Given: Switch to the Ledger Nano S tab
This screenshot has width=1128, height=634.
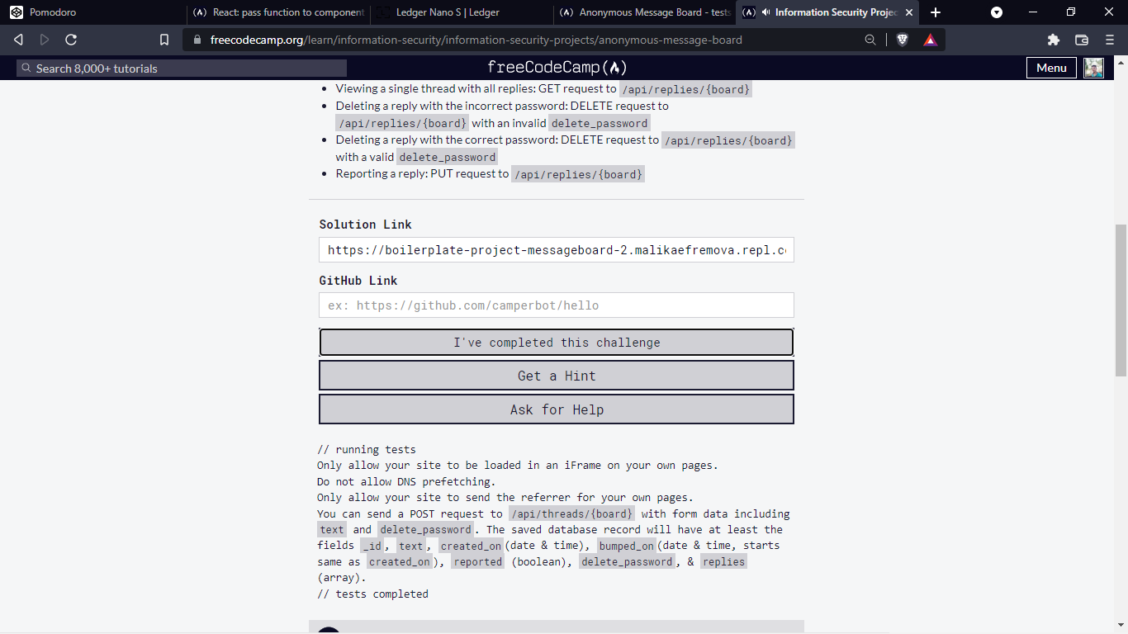Looking at the screenshot, I should (462, 12).
